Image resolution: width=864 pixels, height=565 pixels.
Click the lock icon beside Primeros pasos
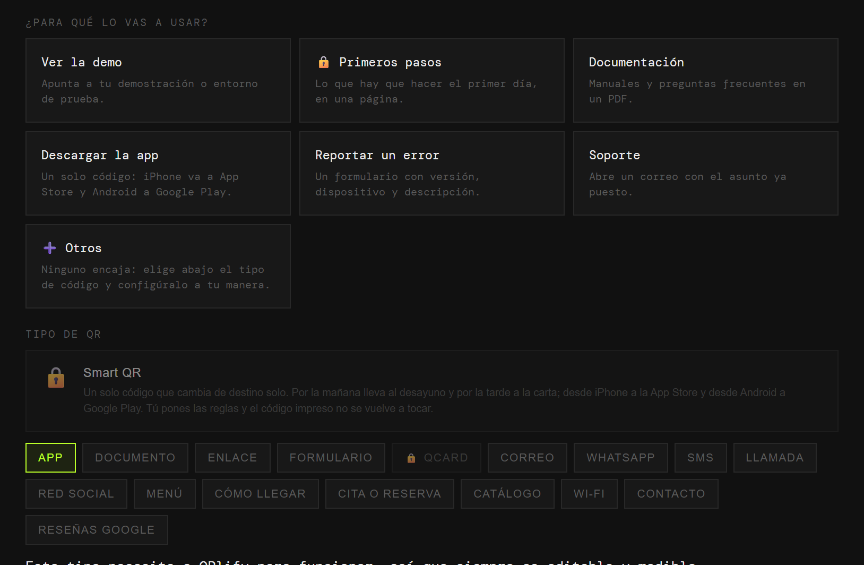[323, 62]
